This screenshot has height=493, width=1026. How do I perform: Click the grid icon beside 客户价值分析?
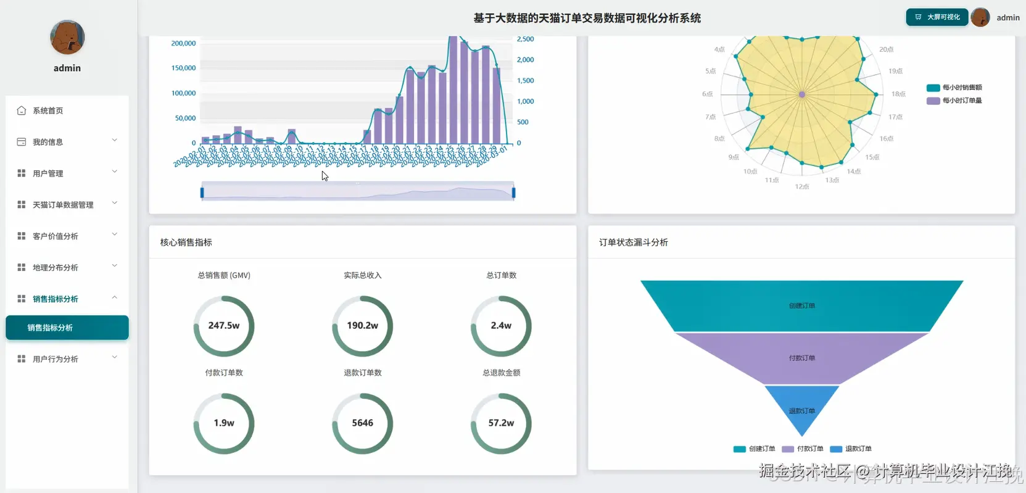click(22, 236)
